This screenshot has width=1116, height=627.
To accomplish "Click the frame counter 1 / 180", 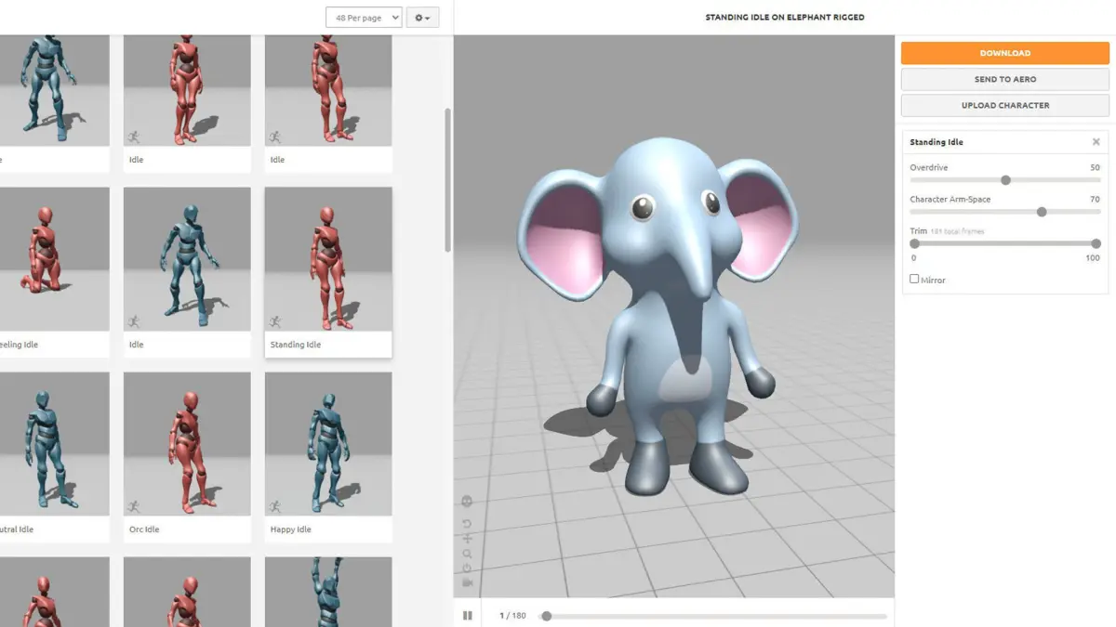I will (512, 616).
